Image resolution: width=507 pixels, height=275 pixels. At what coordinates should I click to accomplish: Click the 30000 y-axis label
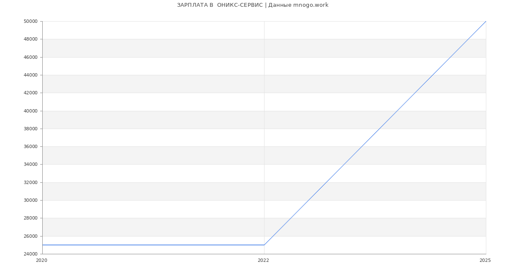coord(31,201)
